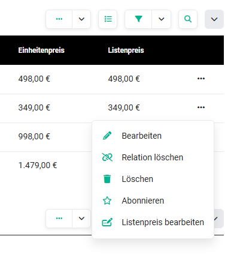Open the list view icon button
Viewport: 237px width, 254px height.
(x=108, y=19)
